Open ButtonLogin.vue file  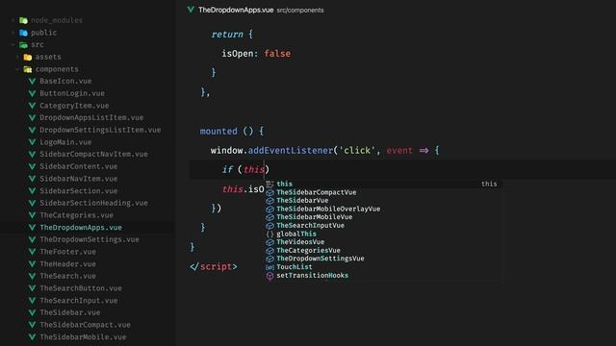(72, 93)
